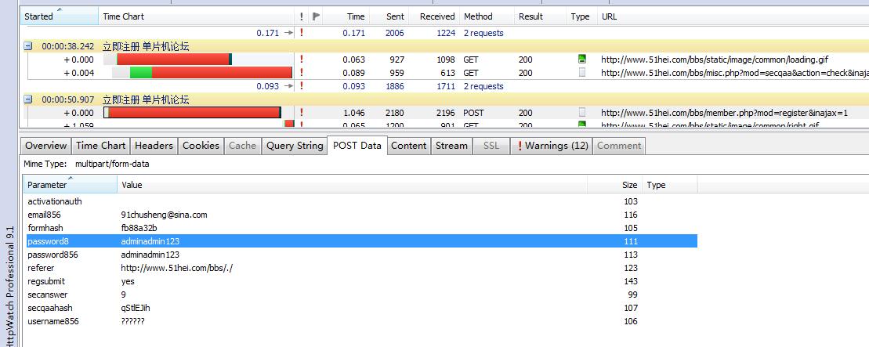Image resolution: width=869 pixels, height=347 pixels.
Task: Click the exclamation mark column header
Action: [301, 16]
